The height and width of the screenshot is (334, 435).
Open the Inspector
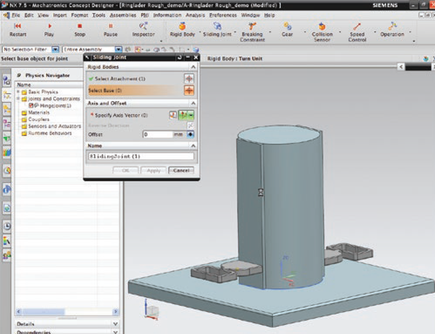click(144, 30)
